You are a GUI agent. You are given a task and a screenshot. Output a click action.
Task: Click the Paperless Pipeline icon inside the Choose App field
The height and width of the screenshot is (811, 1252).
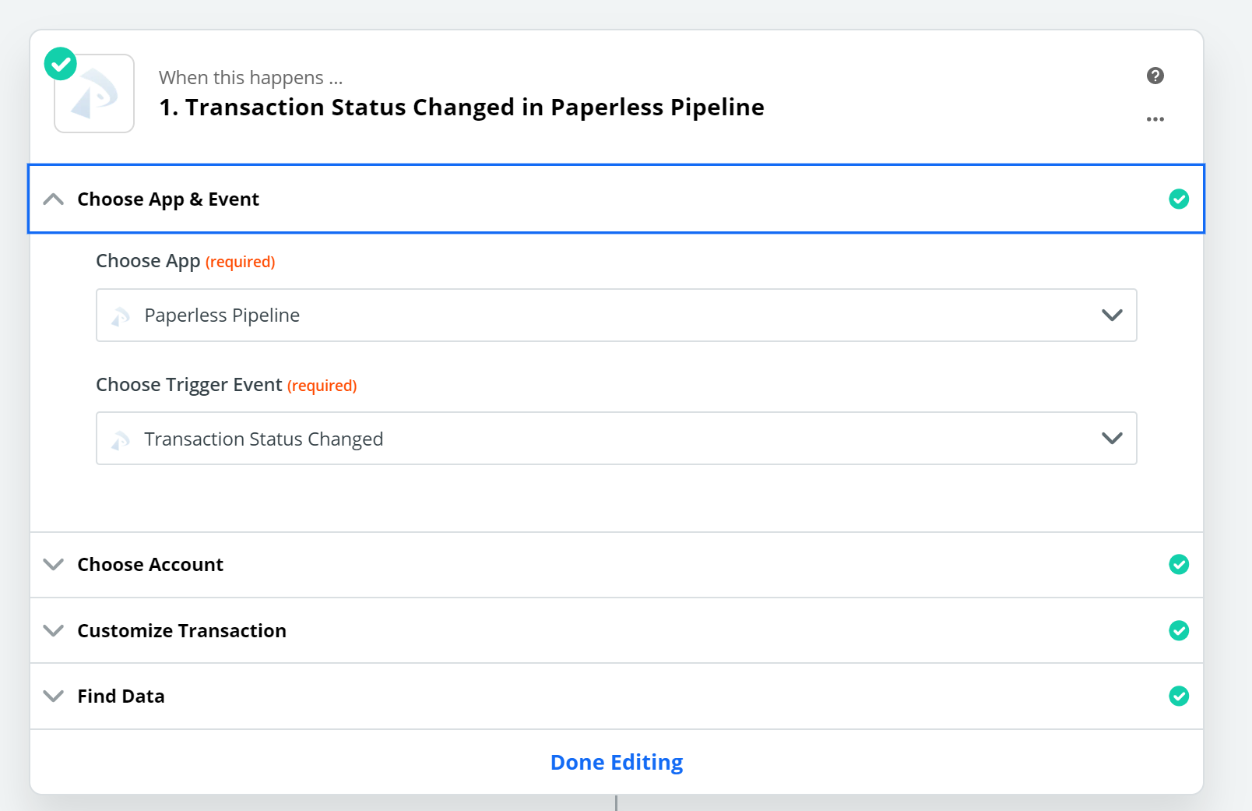point(121,316)
